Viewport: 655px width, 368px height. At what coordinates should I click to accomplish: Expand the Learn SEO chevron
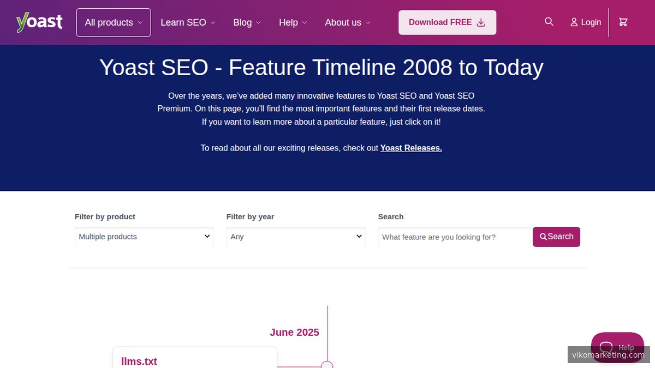pos(213,23)
